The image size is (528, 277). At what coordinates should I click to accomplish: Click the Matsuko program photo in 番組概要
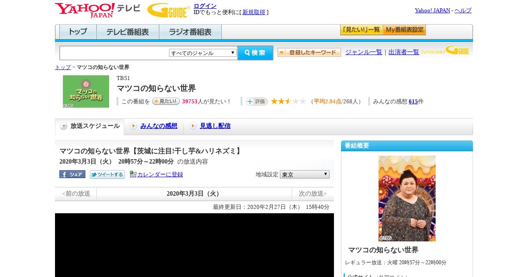(407, 198)
